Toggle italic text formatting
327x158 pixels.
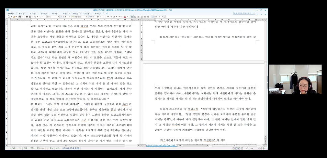point(111,17)
